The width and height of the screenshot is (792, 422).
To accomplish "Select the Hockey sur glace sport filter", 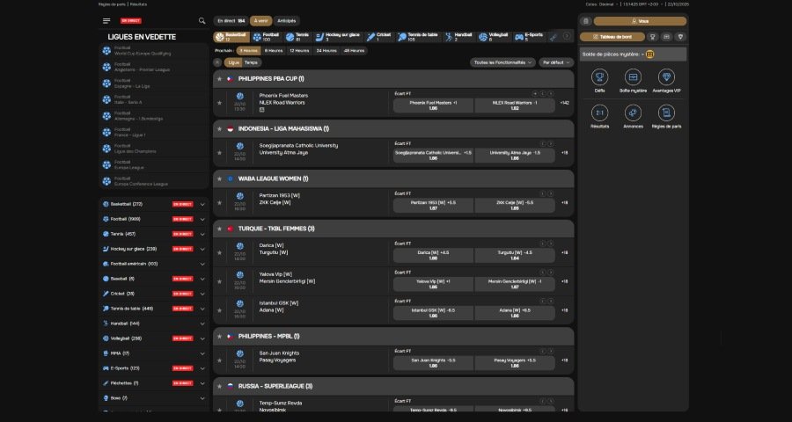I will coord(338,37).
